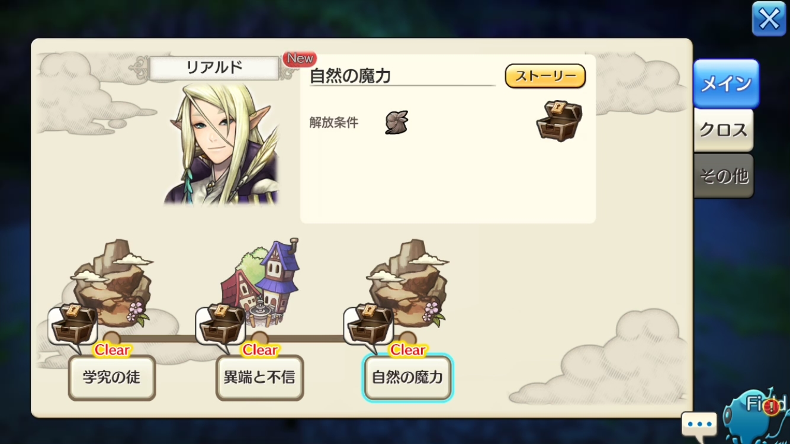
Task: Select the 学究の徒 stage button
Action: (x=112, y=378)
